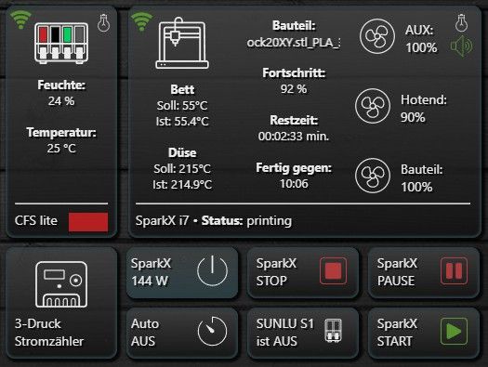Click Hotend: 90% fan speed text

(424, 109)
